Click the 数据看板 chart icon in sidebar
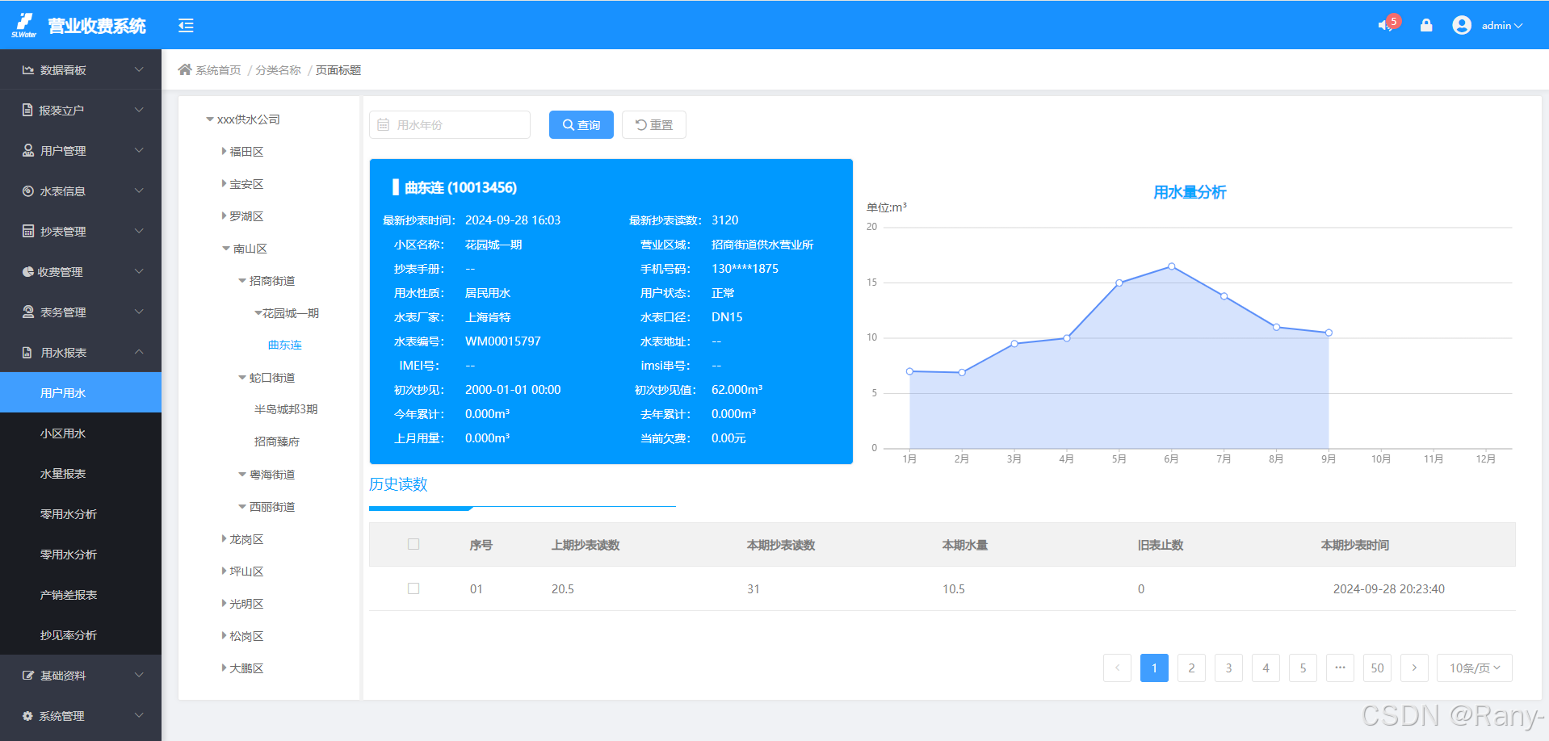 pyautogui.click(x=28, y=70)
